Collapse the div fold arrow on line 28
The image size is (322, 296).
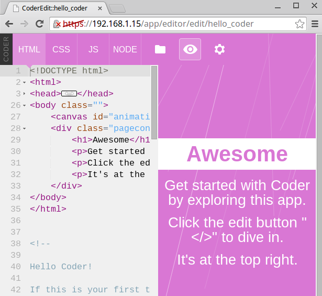(x=25, y=128)
